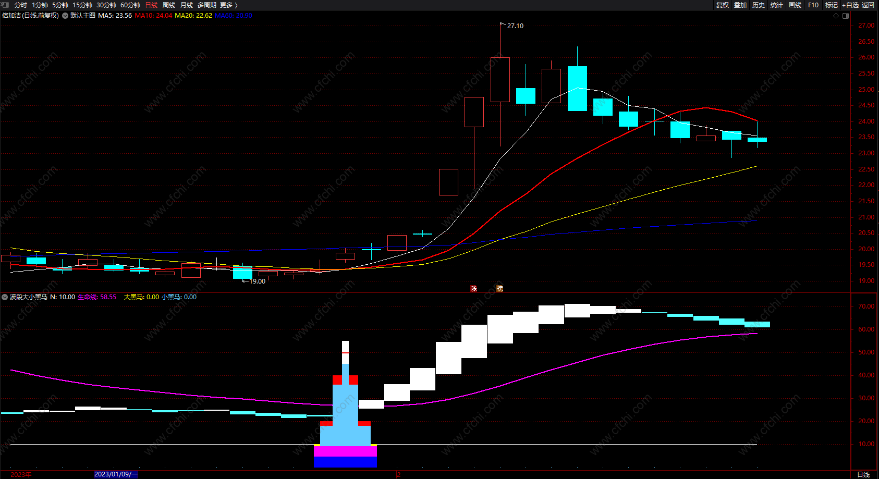This screenshot has width=879, height=479.
Task: Click the blue MA60: 20.90 label
Action: point(234,16)
